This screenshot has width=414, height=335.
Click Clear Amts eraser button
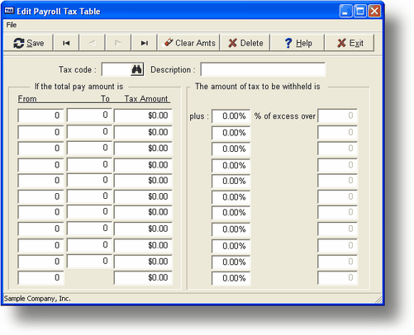click(x=189, y=43)
